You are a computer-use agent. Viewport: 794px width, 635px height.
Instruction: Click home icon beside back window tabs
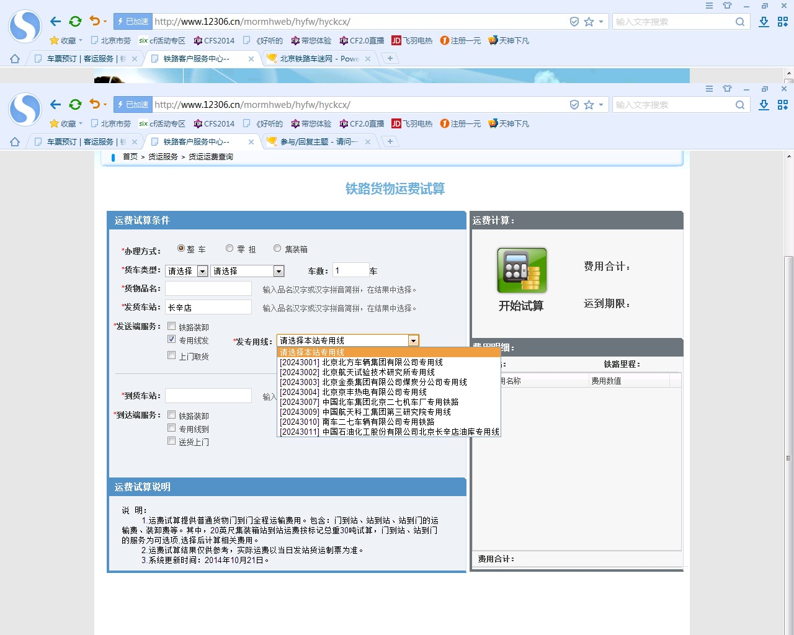coord(15,59)
